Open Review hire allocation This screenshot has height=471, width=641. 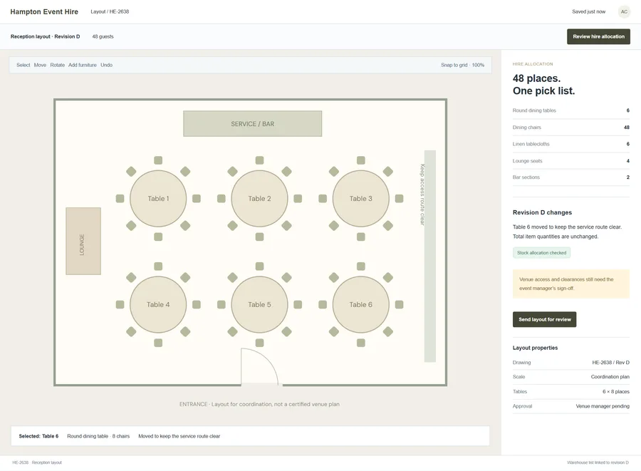pyautogui.click(x=598, y=36)
